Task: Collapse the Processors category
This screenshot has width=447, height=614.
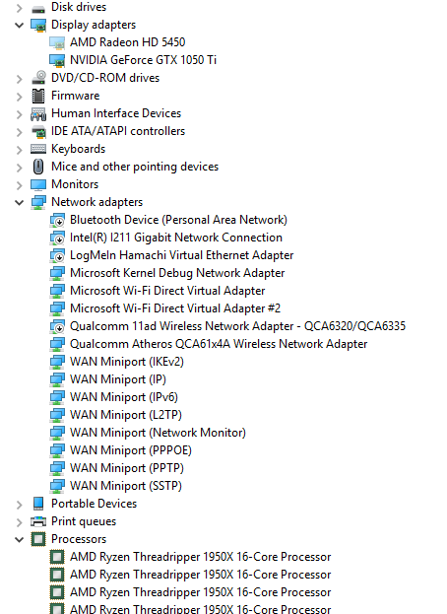Action: tap(19, 540)
